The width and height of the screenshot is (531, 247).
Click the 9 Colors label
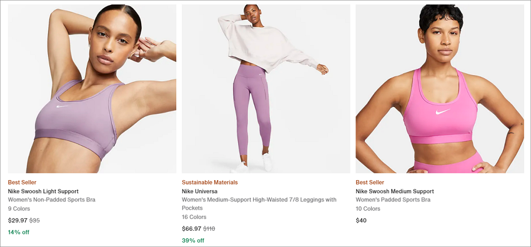click(19, 209)
